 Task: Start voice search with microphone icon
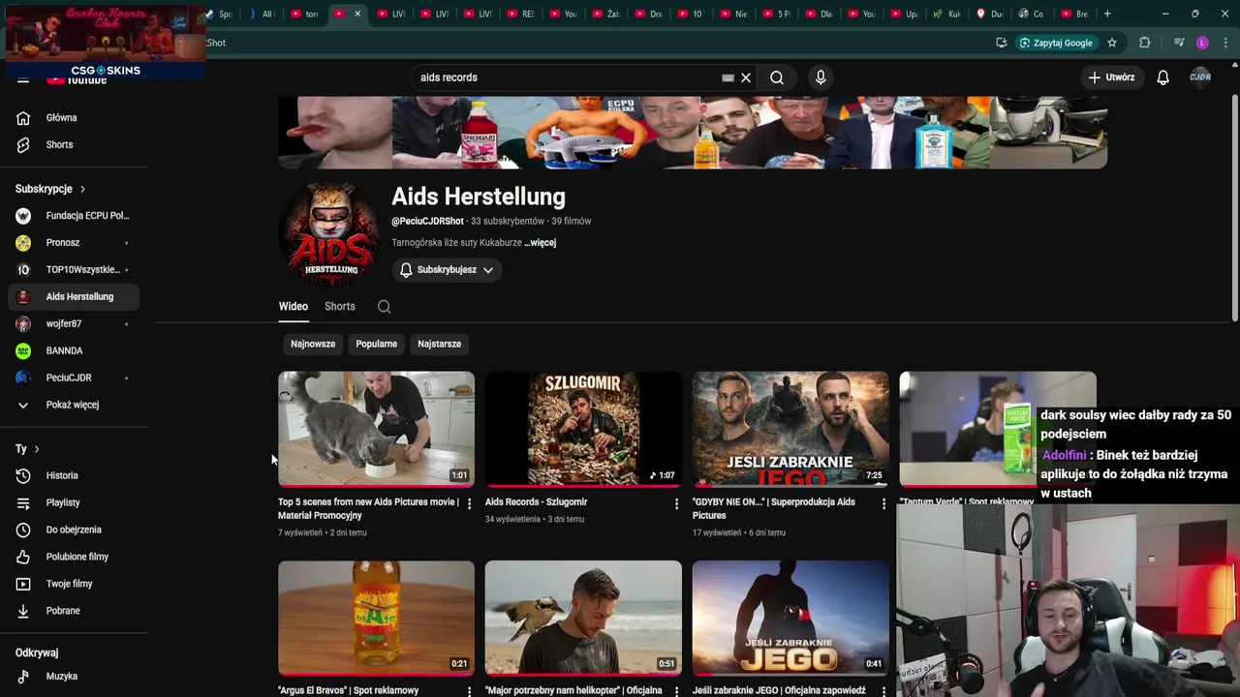click(821, 77)
